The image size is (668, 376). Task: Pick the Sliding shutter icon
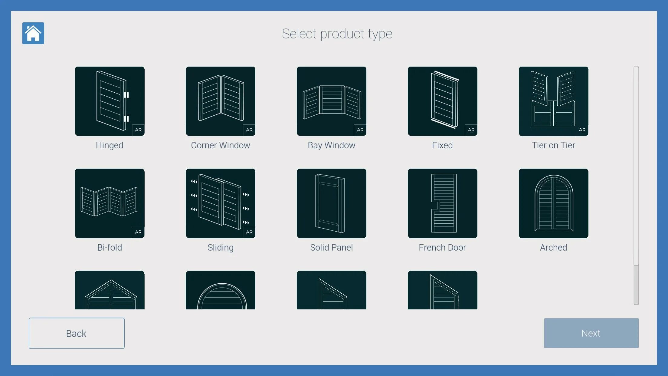220,203
